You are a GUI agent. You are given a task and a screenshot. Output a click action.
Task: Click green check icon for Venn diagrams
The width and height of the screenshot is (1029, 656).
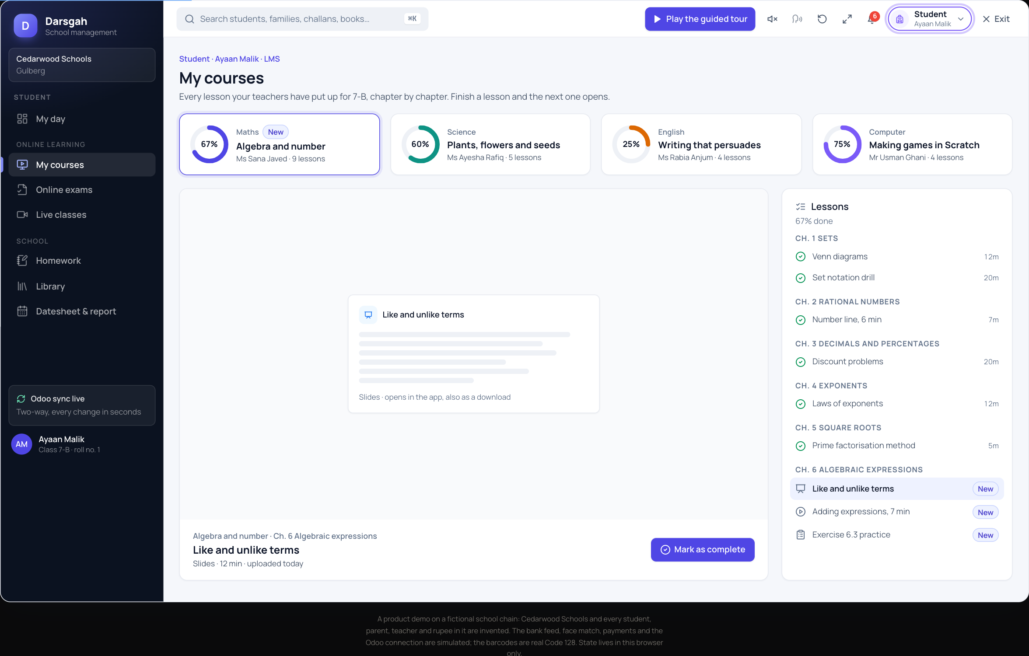pyautogui.click(x=801, y=257)
